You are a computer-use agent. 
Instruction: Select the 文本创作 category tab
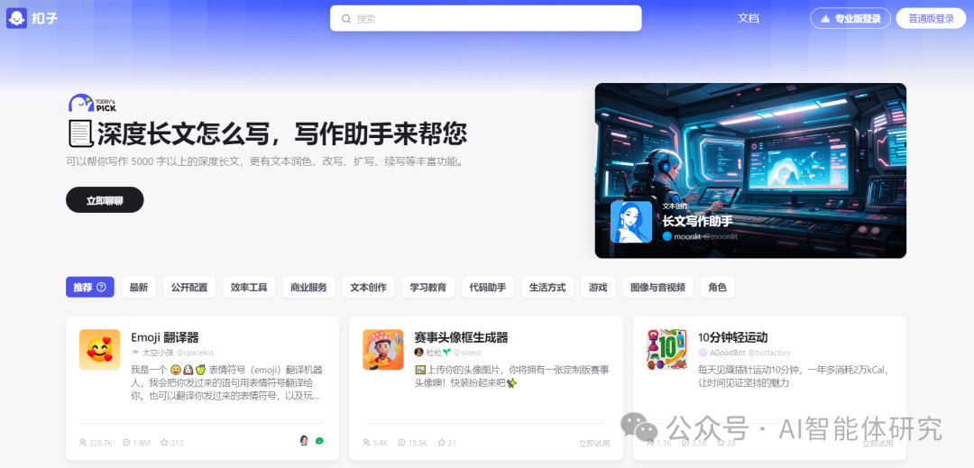(368, 288)
